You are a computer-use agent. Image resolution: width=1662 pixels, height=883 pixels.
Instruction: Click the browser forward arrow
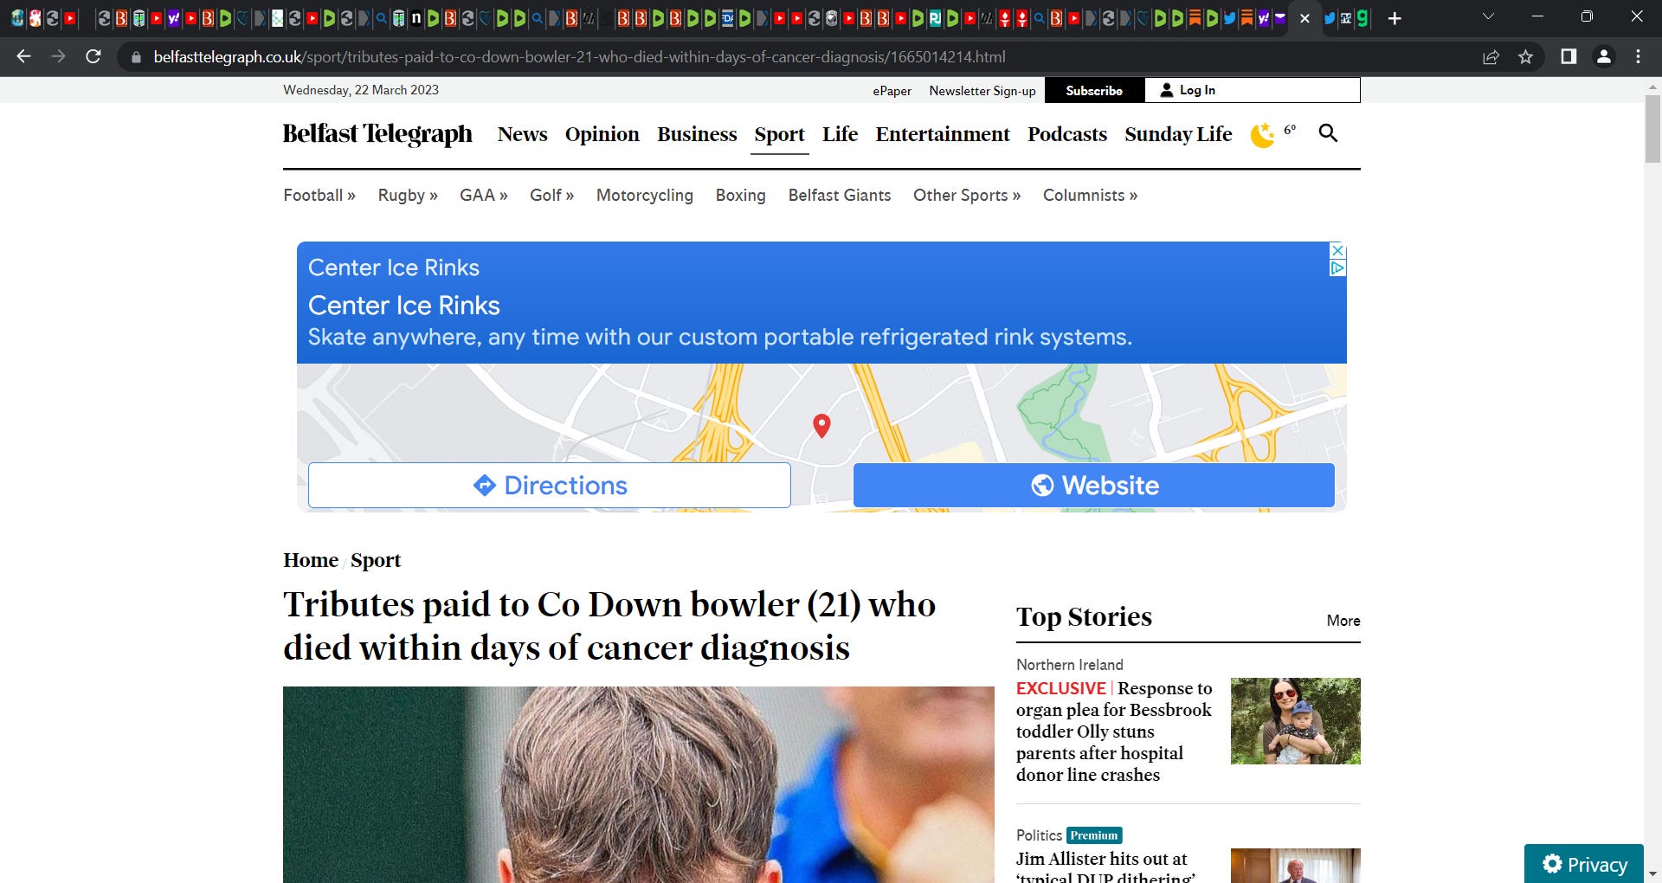click(58, 56)
